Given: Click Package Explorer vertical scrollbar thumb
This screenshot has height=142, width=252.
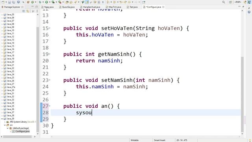Looking at the screenshot, I should (x=38, y=80).
